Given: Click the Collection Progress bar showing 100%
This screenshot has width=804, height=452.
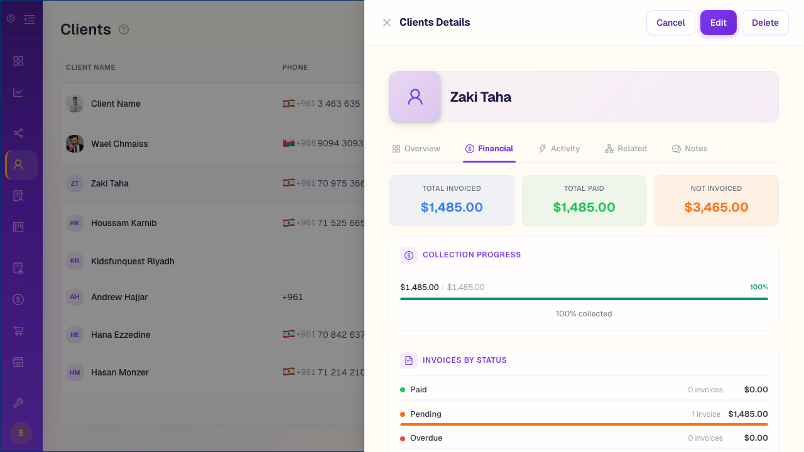Looking at the screenshot, I should coord(584,299).
